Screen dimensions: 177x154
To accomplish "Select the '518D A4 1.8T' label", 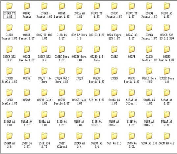I will [62, 123].
